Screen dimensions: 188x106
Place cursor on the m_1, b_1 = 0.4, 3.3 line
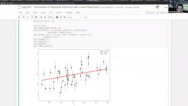coord(44,21)
